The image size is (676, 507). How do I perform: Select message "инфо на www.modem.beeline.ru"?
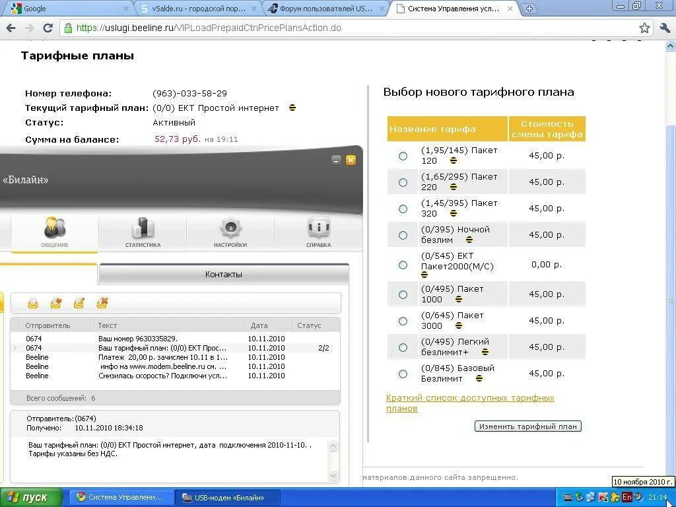(175, 366)
